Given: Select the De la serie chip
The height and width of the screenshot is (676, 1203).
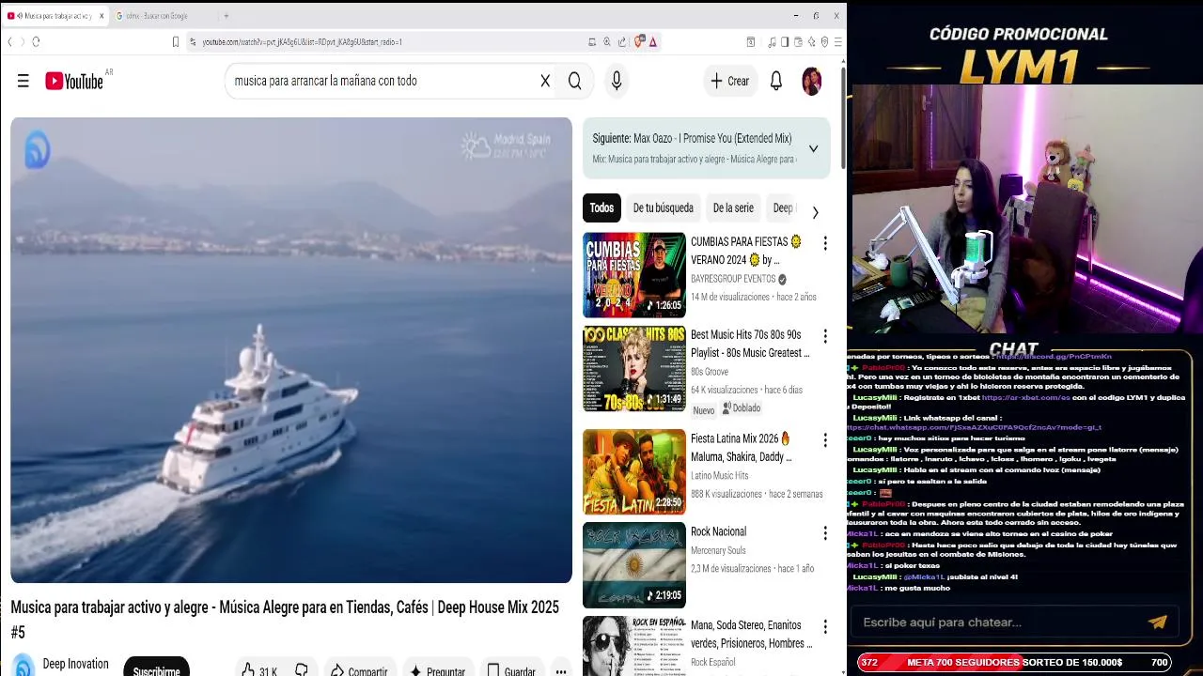Looking at the screenshot, I should tap(733, 208).
